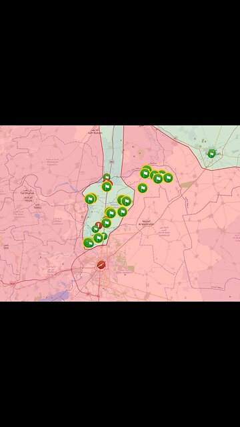
Task: Open the green flag at the enclave's southwestern tip
Action: click(x=88, y=243)
